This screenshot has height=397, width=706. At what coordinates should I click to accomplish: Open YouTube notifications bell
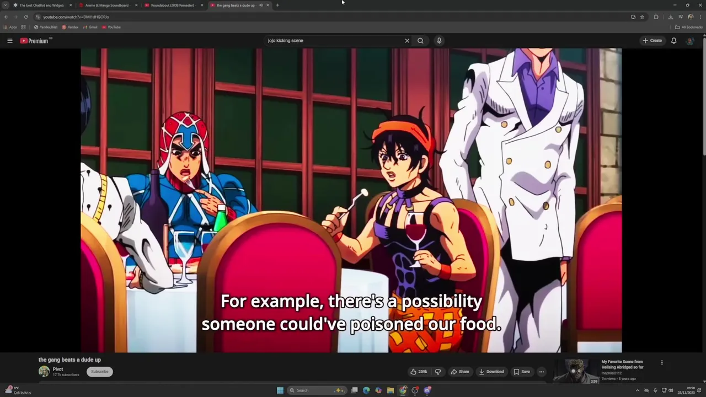coord(673,41)
